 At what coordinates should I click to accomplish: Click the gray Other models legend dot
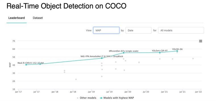pyautogui.click(x=78, y=98)
